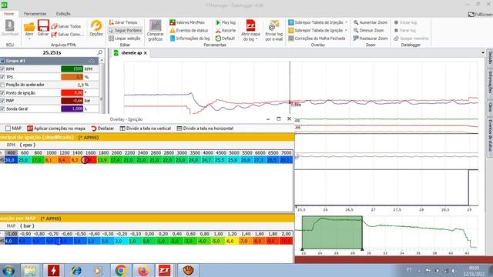Click the search magnifier beside 25,251s

point(99,52)
